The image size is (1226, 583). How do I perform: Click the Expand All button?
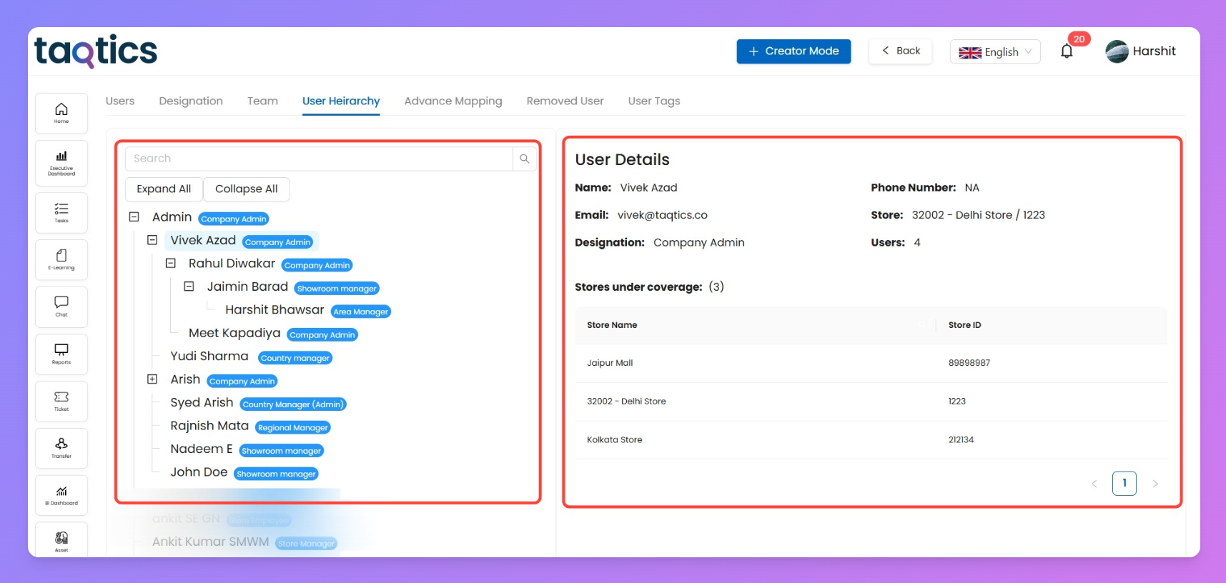tap(164, 189)
